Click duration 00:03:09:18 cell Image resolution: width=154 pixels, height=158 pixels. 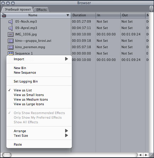pos(81,41)
